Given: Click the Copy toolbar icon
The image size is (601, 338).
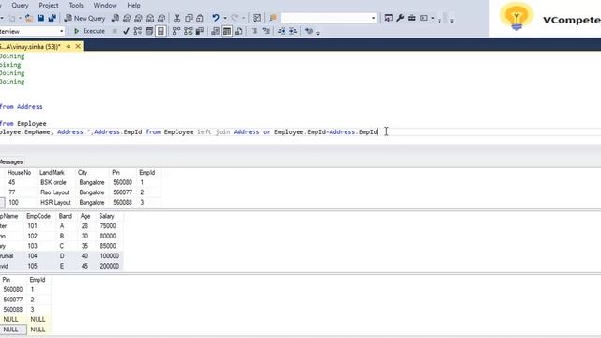Looking at the screenshot, I should [189, 18].
